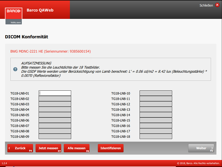Go back with the Zurück button
This screenshot has width=222, height=167.
pyautogui.click(x=20, y=148)
